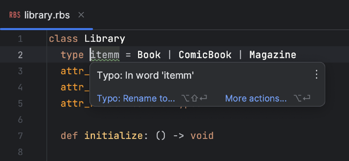The image size is (349, 161).
Task: Open the tooltip's three-dot options menu
Action: [316, 75]
